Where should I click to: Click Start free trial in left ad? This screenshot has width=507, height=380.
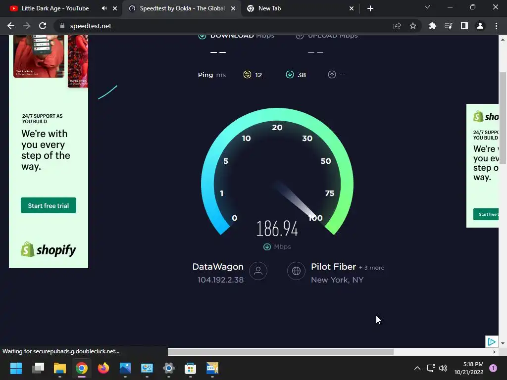pos(49,205)
